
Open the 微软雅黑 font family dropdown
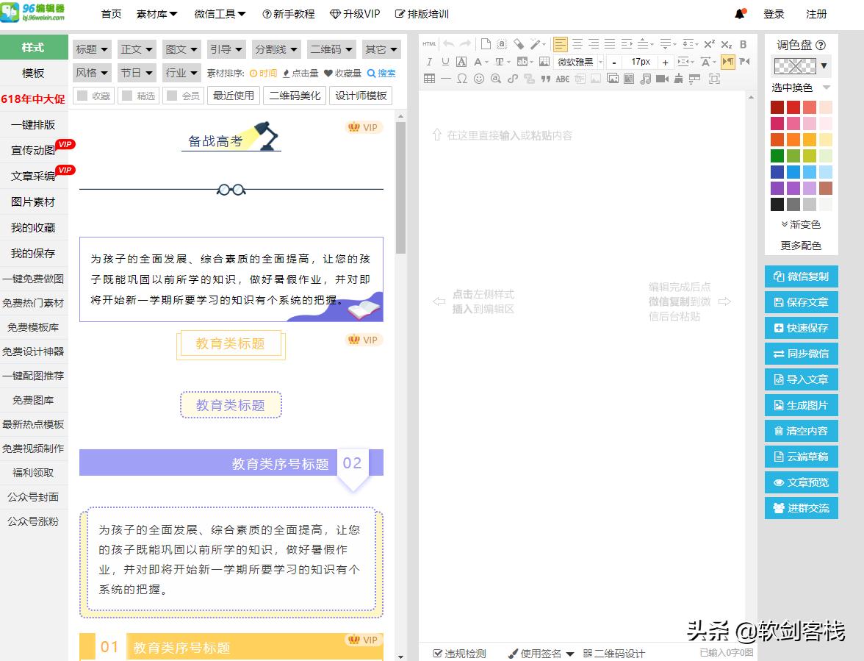575,62
